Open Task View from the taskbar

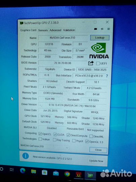[x=11, y=170]
